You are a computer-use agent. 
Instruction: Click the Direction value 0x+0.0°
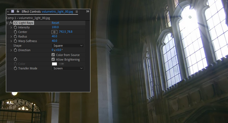[57, 50]
